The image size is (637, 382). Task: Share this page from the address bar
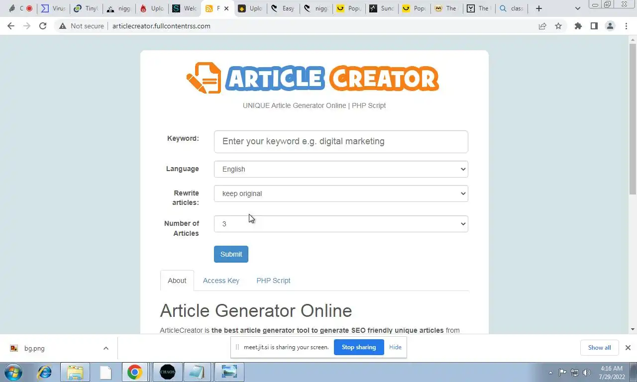(x=542, y=26)
